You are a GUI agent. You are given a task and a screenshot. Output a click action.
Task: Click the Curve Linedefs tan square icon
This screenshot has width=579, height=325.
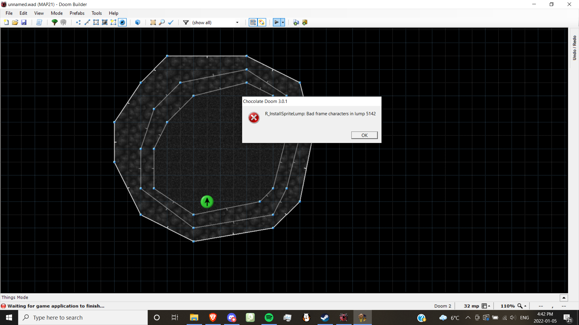153,22
